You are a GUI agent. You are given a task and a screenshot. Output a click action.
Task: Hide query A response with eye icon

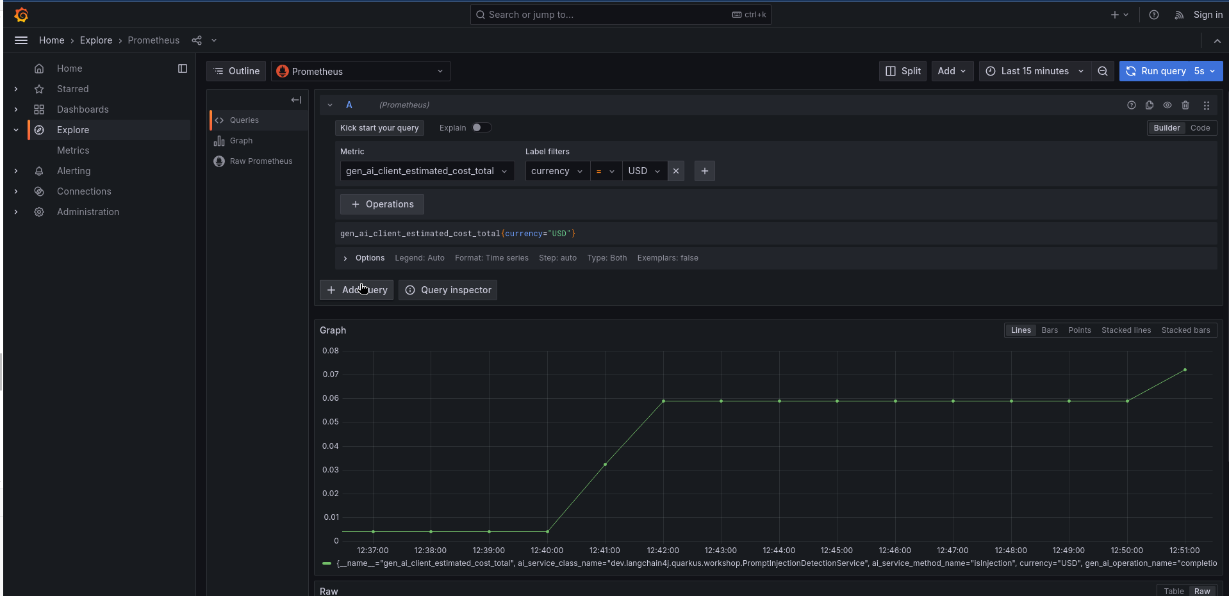click(1167, 105)
